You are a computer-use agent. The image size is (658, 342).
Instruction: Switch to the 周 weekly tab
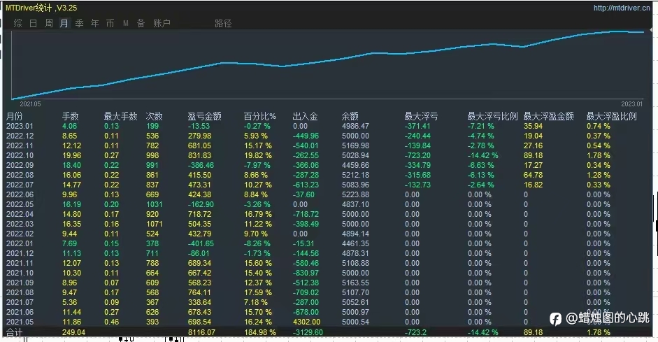click(49, 23)
